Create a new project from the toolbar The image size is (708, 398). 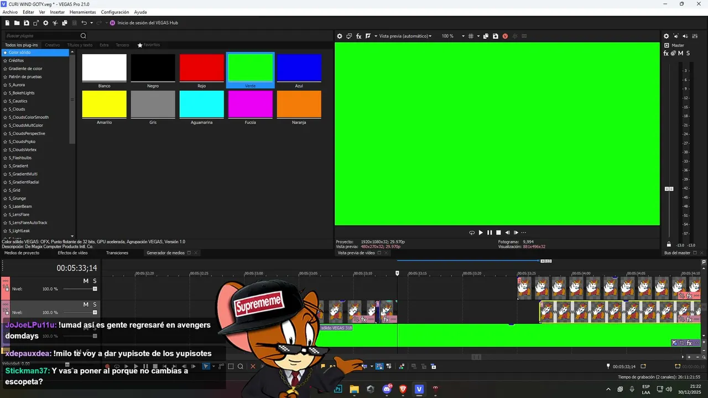click(7, 23)
